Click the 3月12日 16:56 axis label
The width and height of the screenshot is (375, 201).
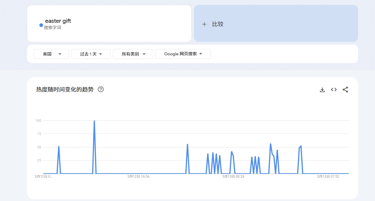click(x=138, y=177)
